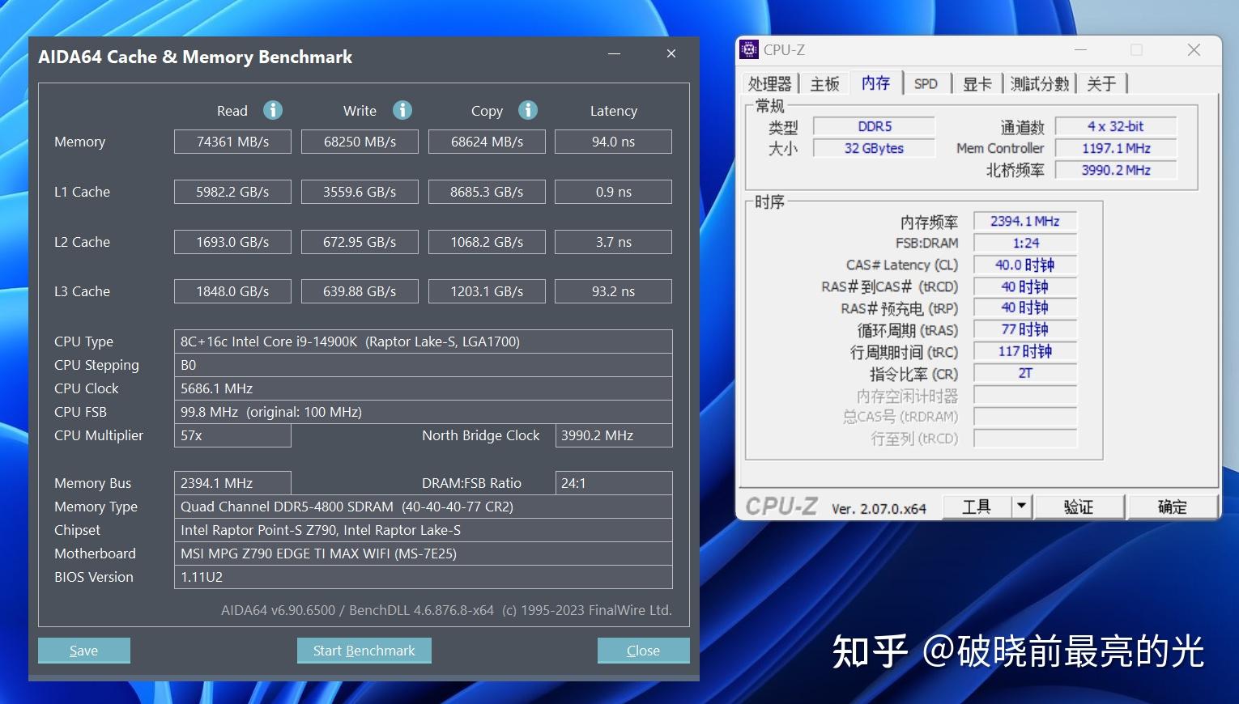Open the 关于 tab in CPU-Z
Viewport: 1239px width, 704px height.
1101,83
